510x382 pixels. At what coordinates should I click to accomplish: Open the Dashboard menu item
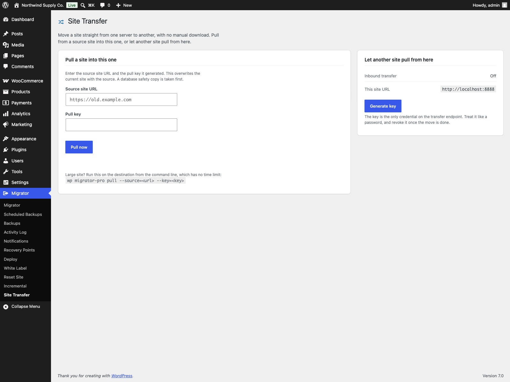pyautogui.click(x=25, y=19)
